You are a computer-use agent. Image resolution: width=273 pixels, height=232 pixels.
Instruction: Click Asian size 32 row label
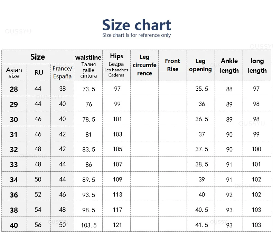[x=14, y=149]
